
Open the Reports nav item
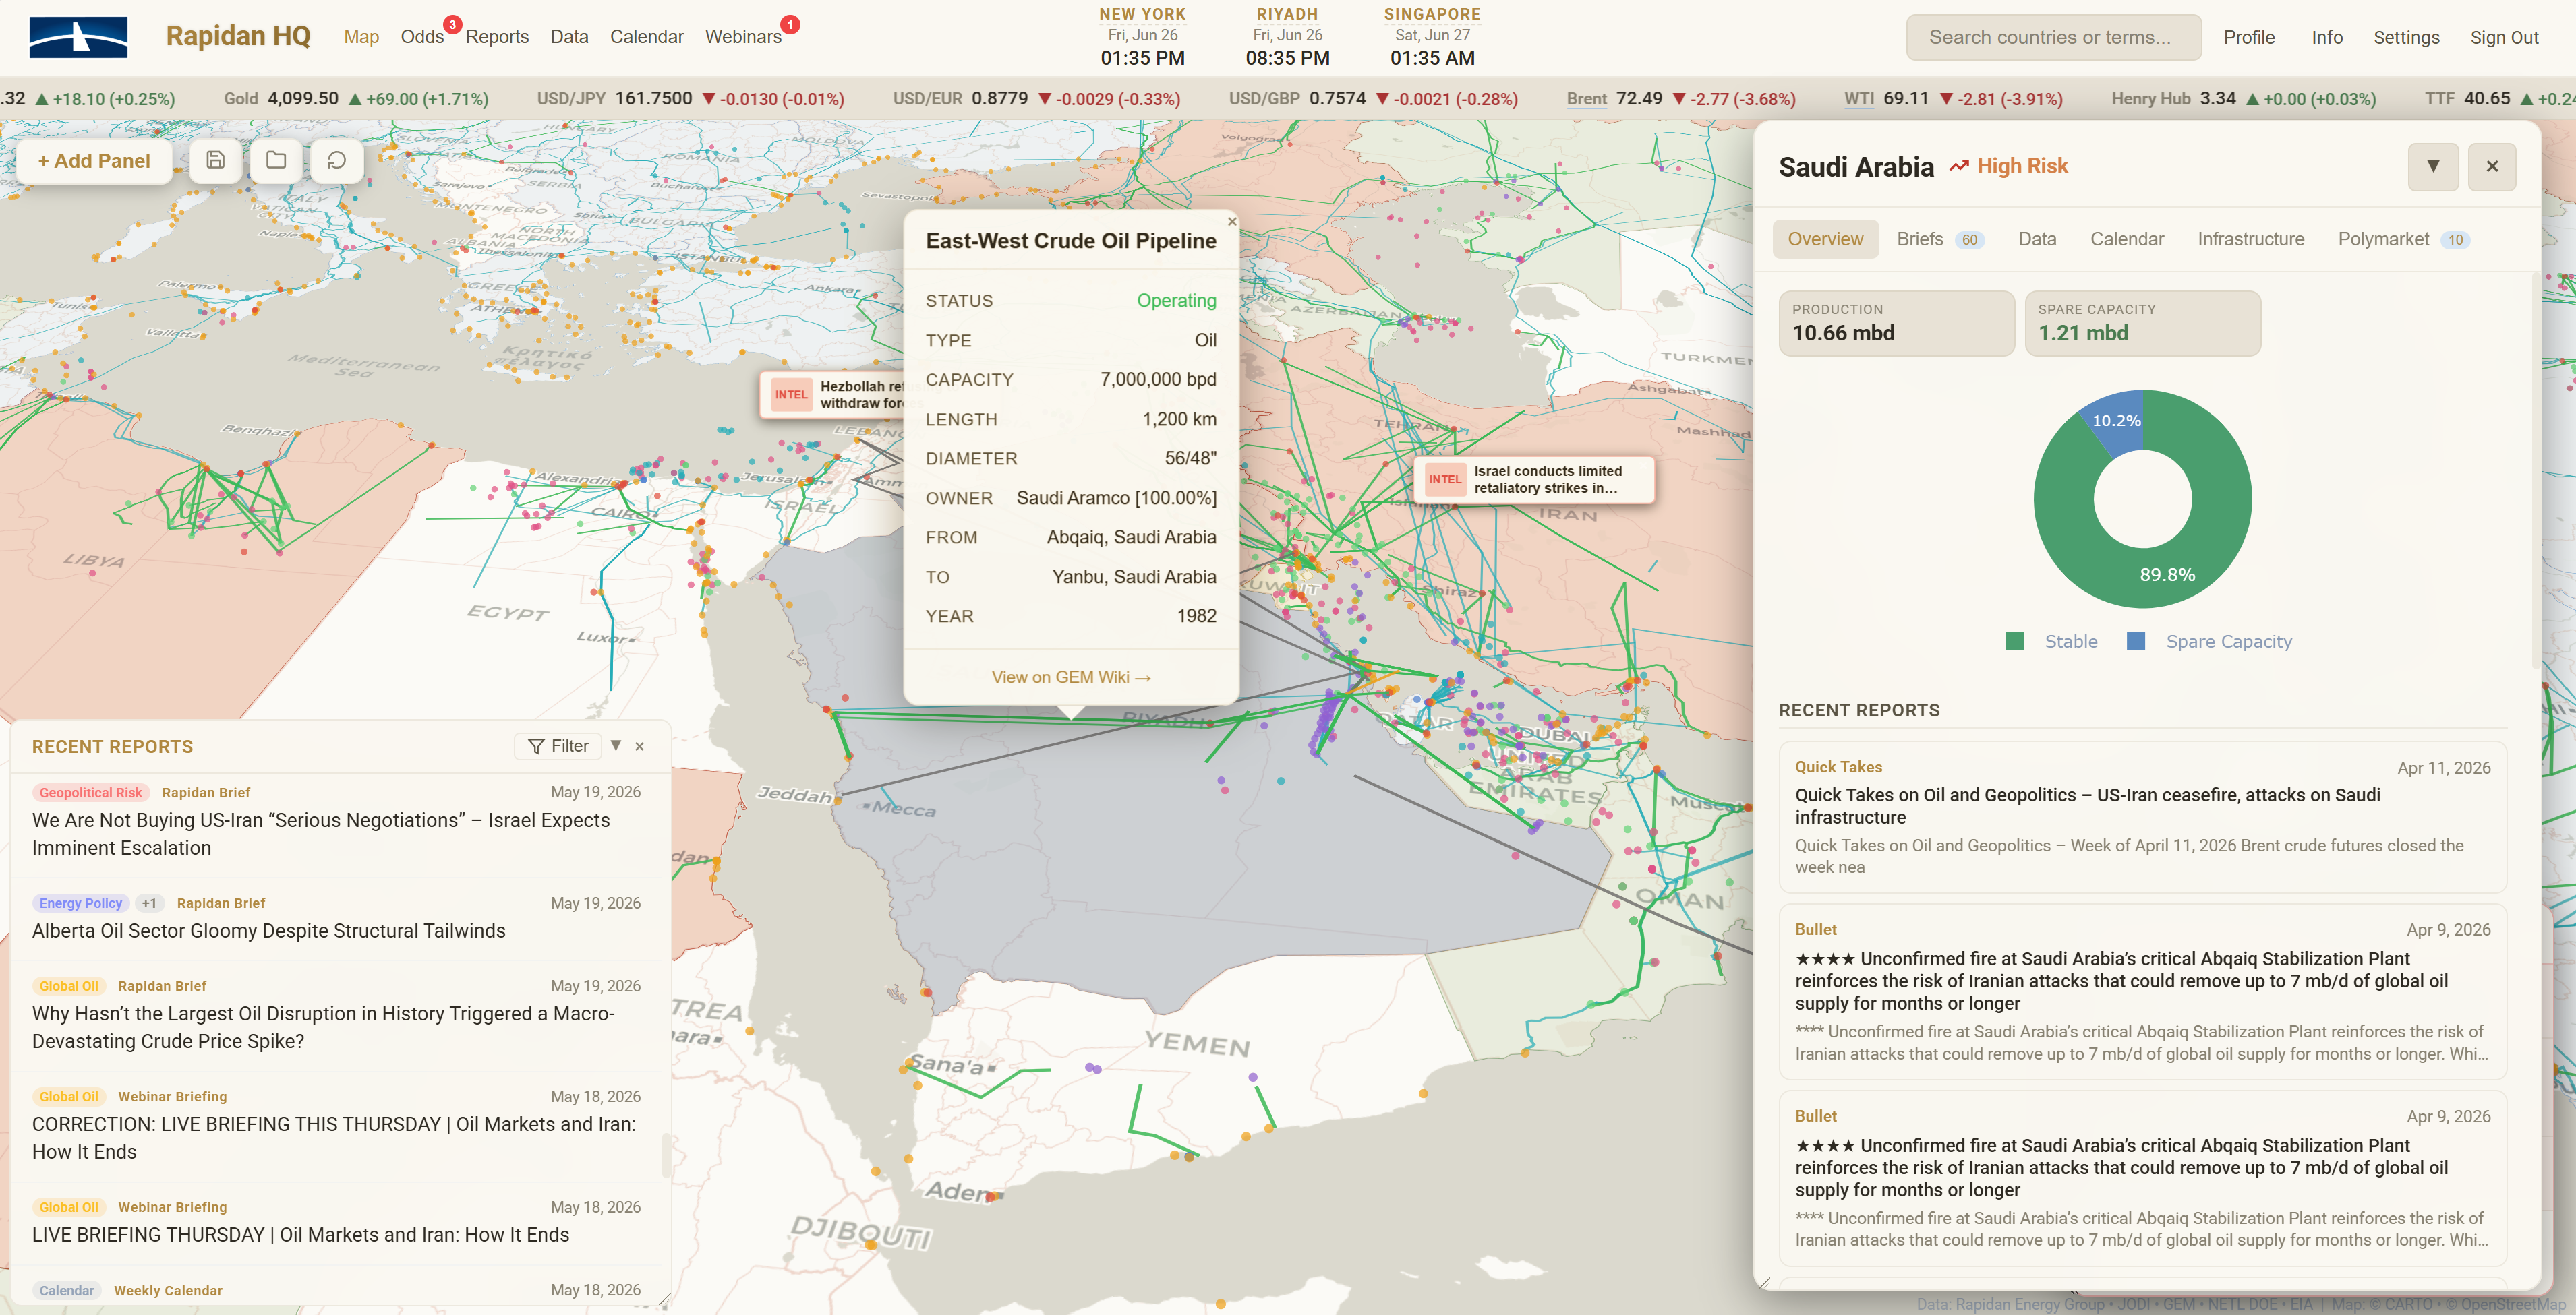click(x=497, y=37)
